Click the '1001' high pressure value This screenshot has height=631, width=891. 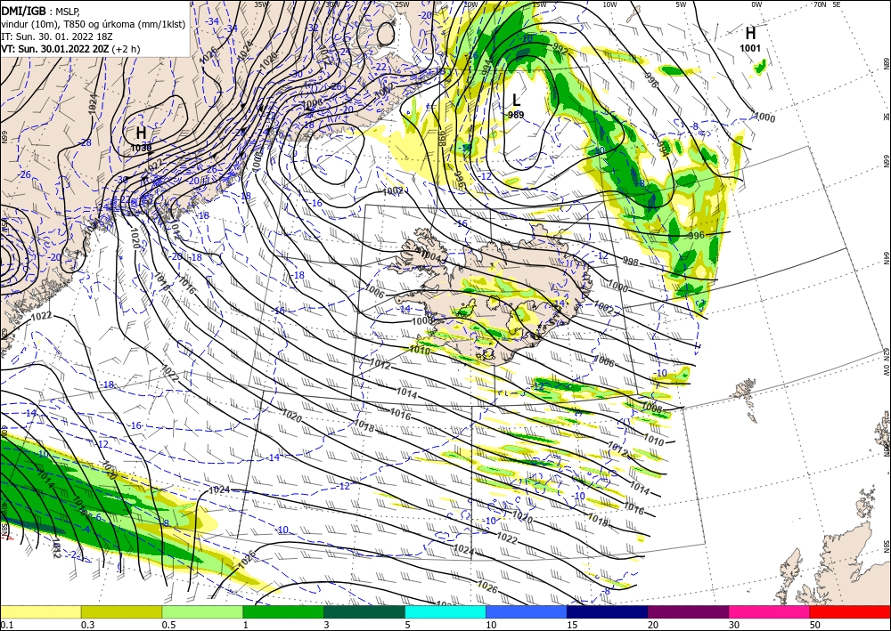coord(750,48)
